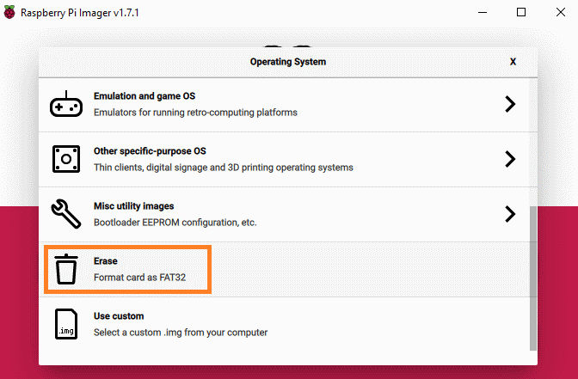The height and width of the screenshot is (379, 578).
Task: Click 'Format card as FAT32' description
Action: coord(139,278)
